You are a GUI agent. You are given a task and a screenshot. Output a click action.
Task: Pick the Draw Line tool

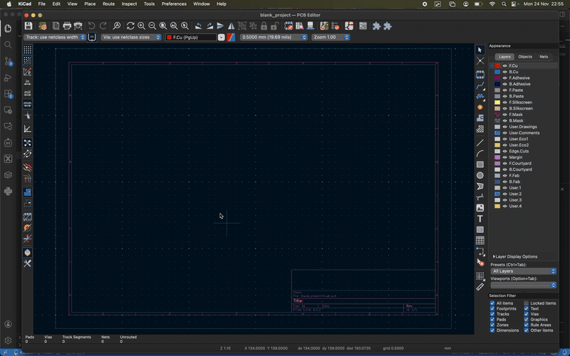pos(480,142)
